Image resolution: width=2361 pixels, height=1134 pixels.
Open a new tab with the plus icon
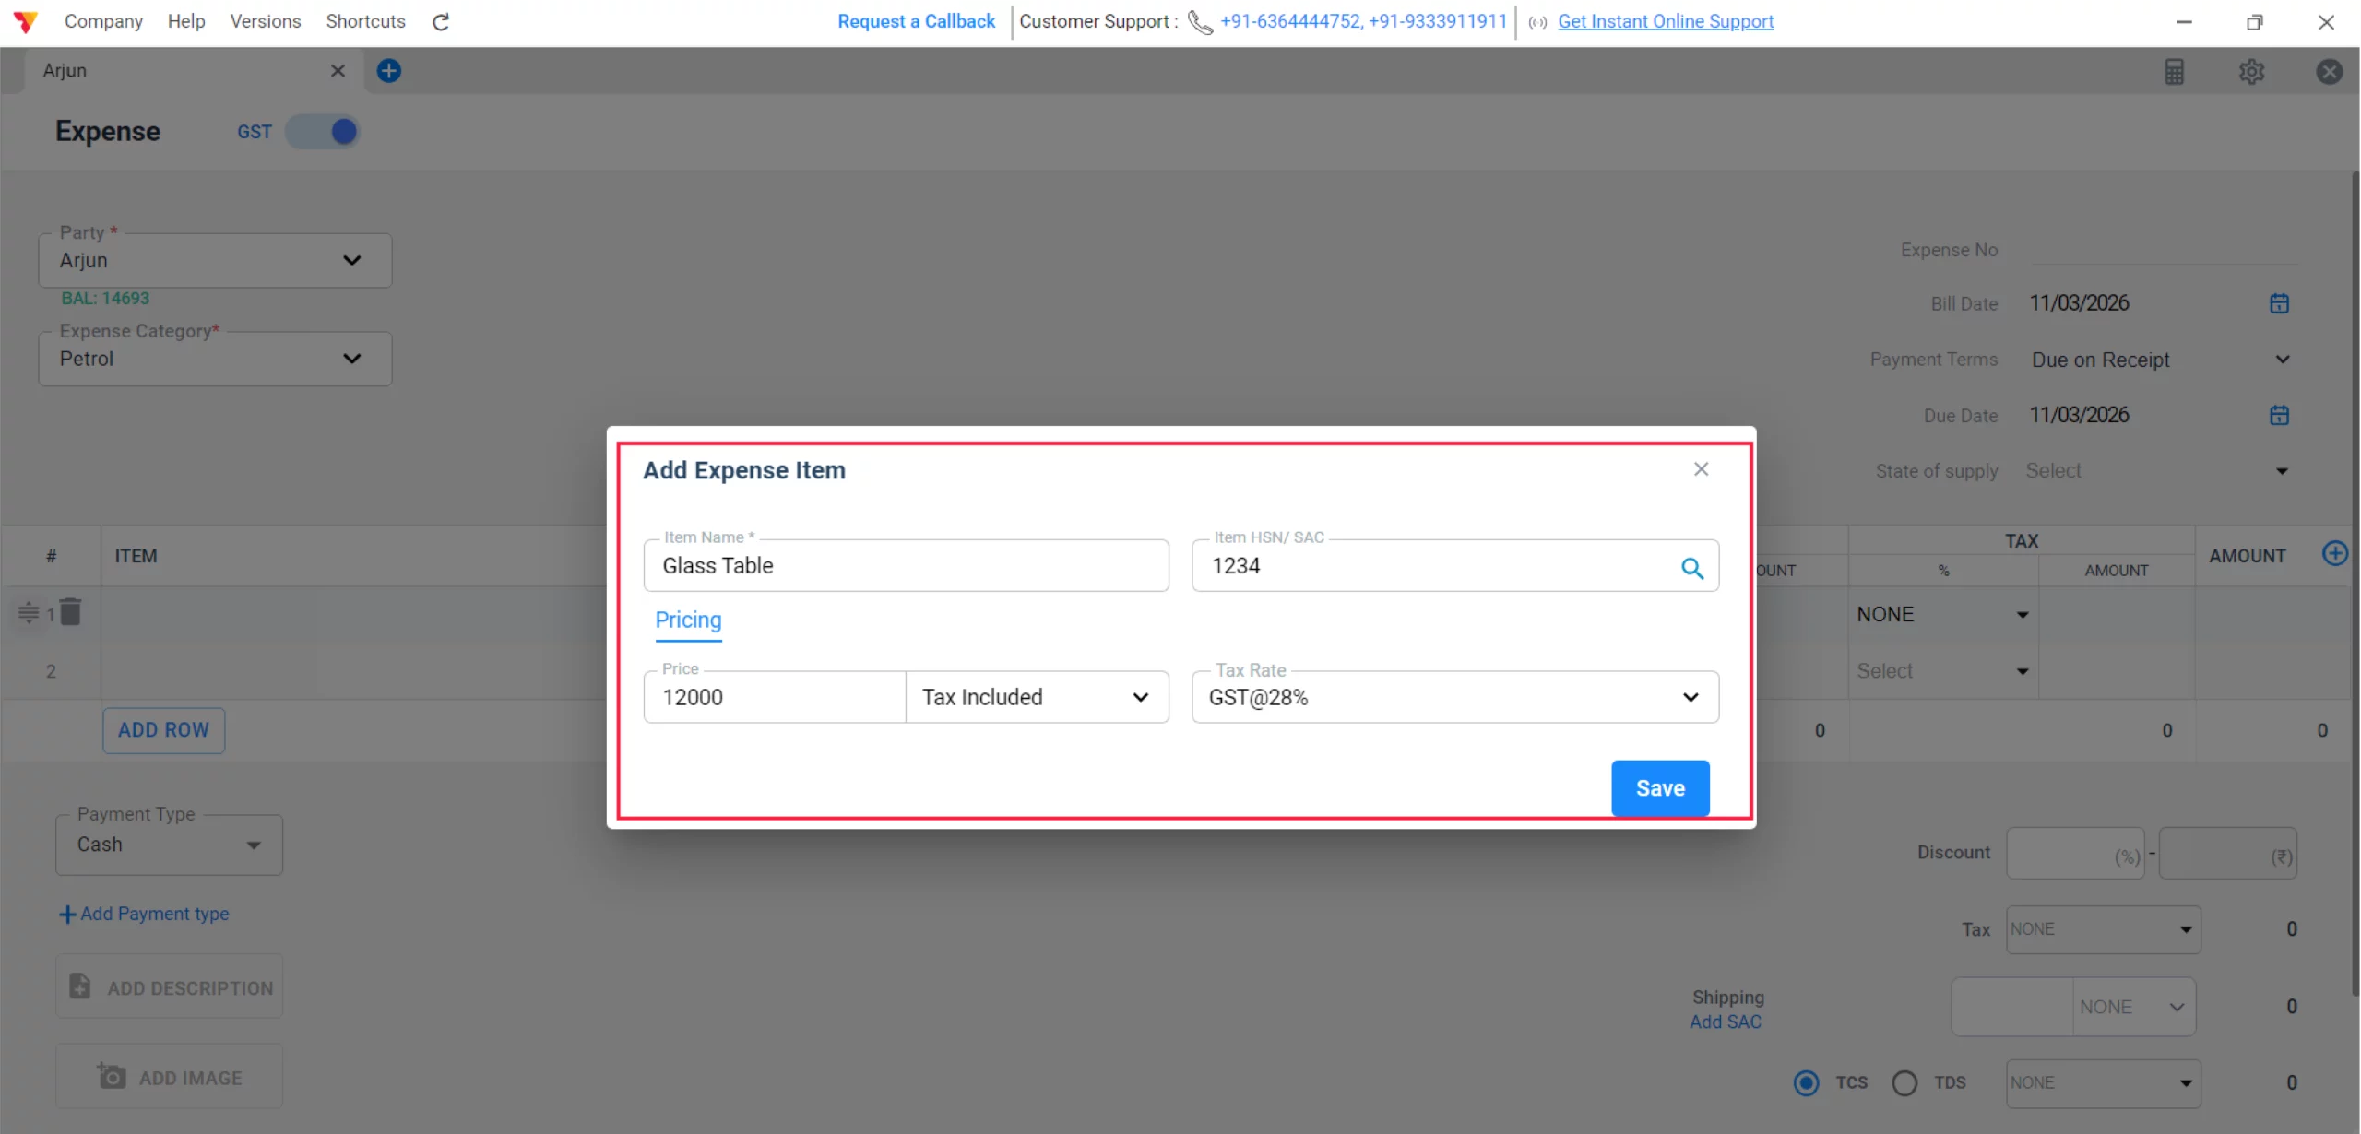click(388, 70)
